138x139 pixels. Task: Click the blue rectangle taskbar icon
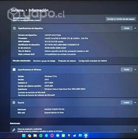[x=80, y=136]
